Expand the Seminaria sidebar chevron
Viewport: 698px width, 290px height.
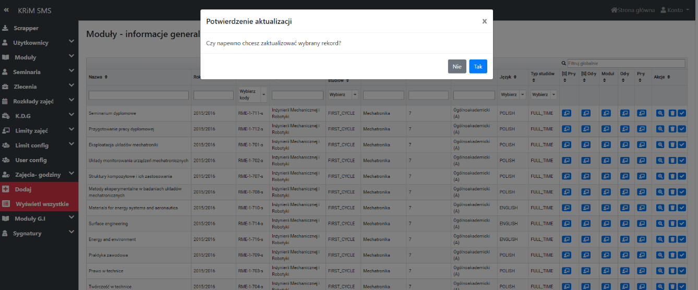pyautogui.click(x=71, y=71)
